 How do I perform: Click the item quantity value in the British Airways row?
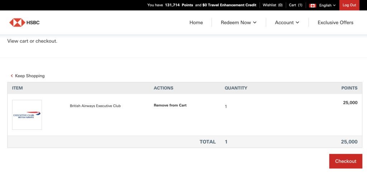pos(226,106)
